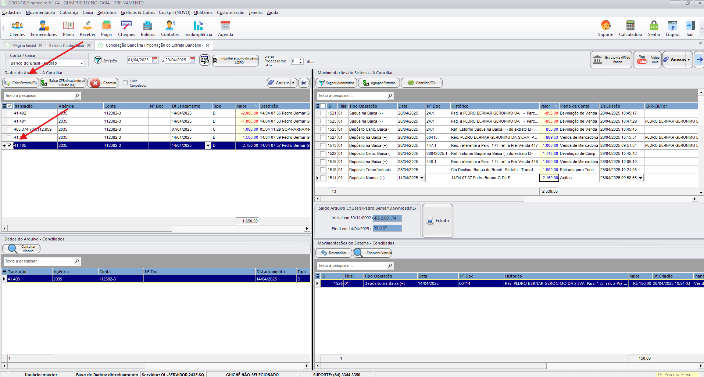704x377 pixels.
Task: Increase the Delay Processamento days stepper
Action: [301, 59]
